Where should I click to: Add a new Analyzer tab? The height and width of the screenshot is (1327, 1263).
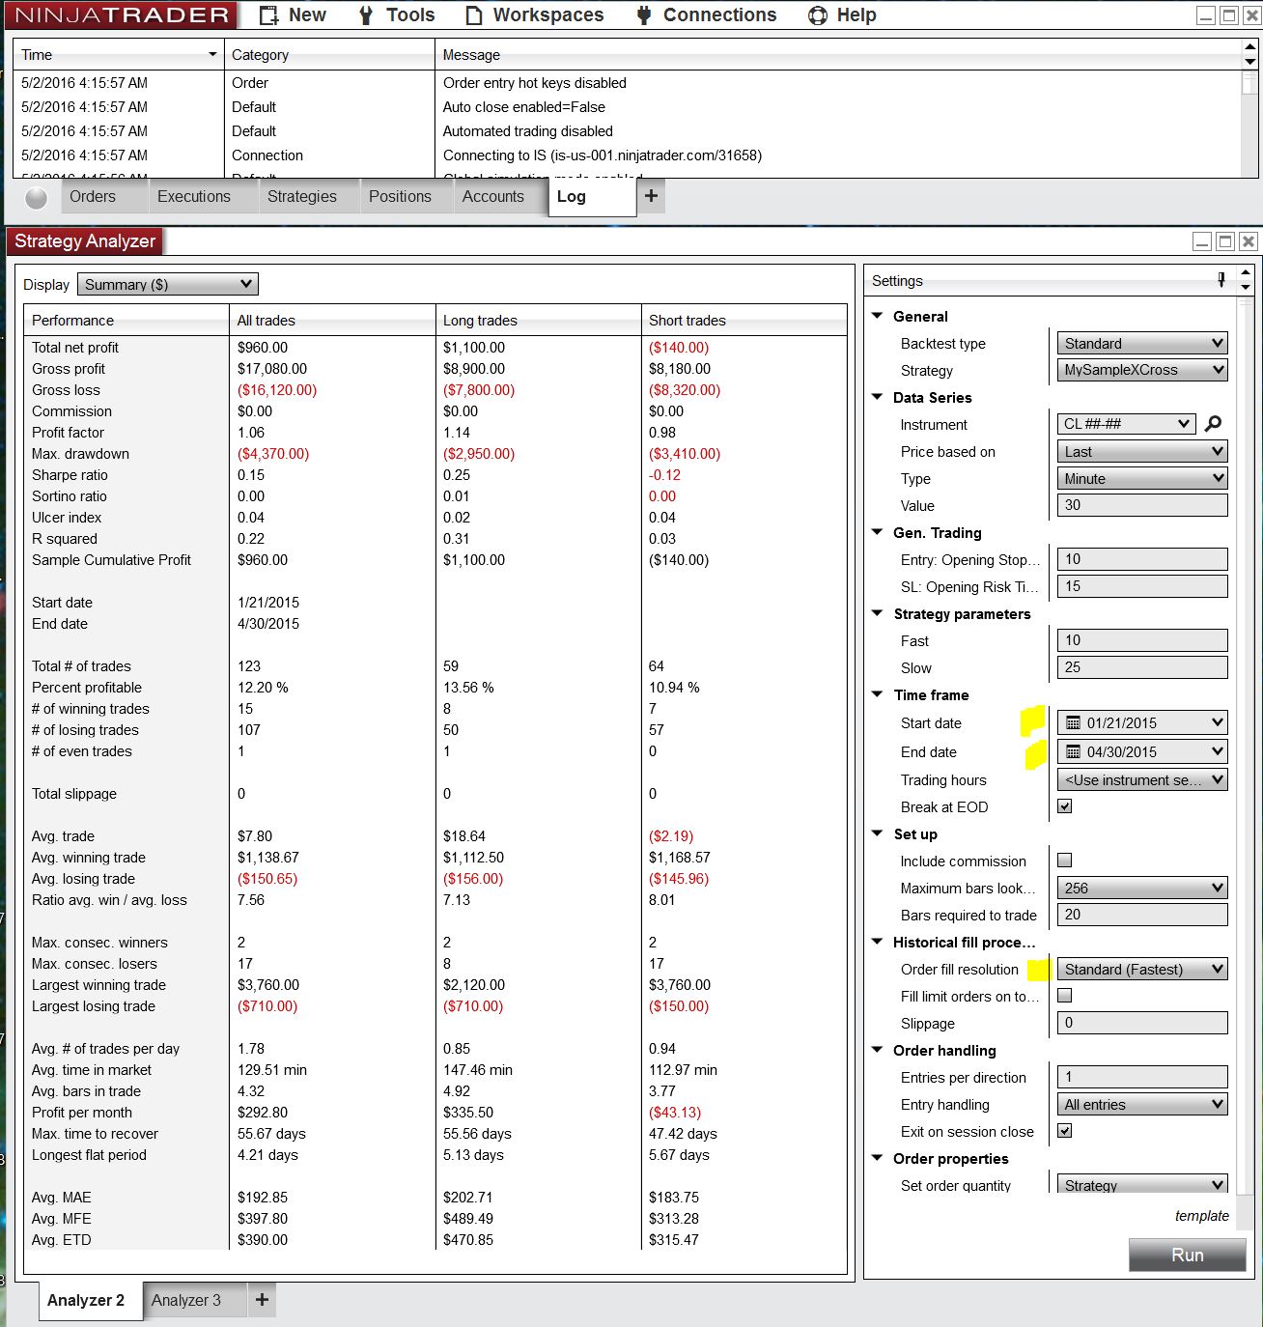[x=262, y=1300]
